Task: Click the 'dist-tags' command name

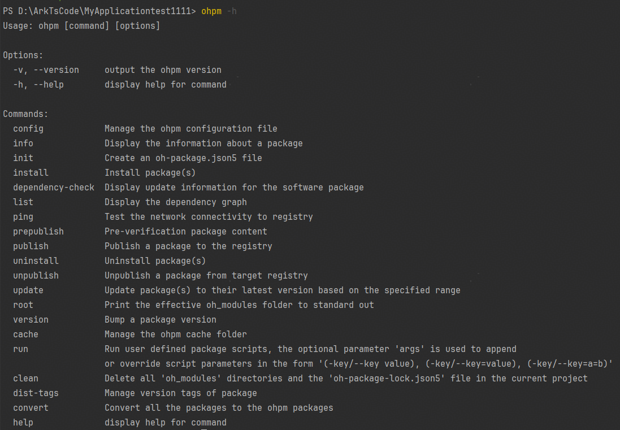Action: click(36, 393)
